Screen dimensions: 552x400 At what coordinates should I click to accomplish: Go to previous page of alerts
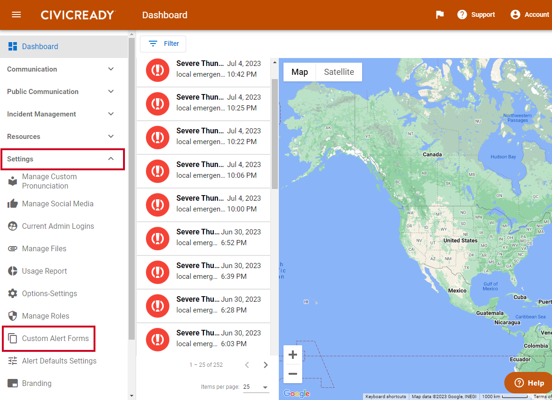tap(247, 365)
